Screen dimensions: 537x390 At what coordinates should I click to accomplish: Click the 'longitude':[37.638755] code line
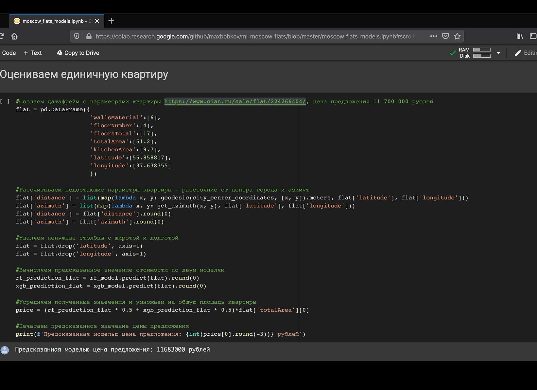pyautogui.click(x=131, y=166)
